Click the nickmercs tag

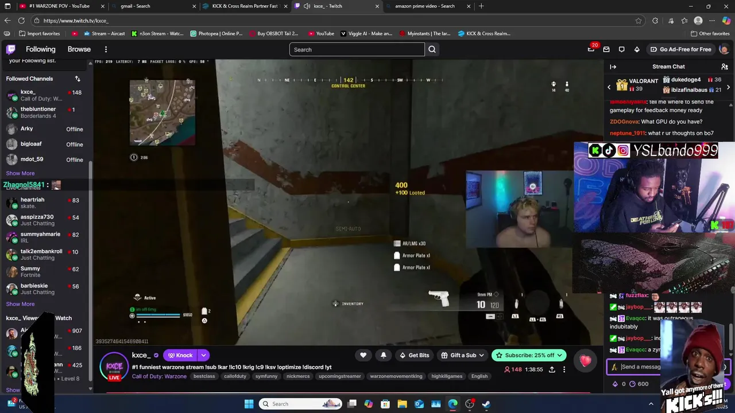point(298,376)
